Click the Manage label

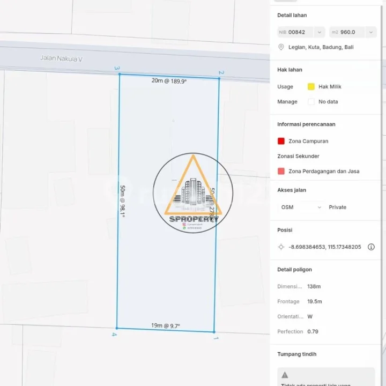click(x=287, y=102)
